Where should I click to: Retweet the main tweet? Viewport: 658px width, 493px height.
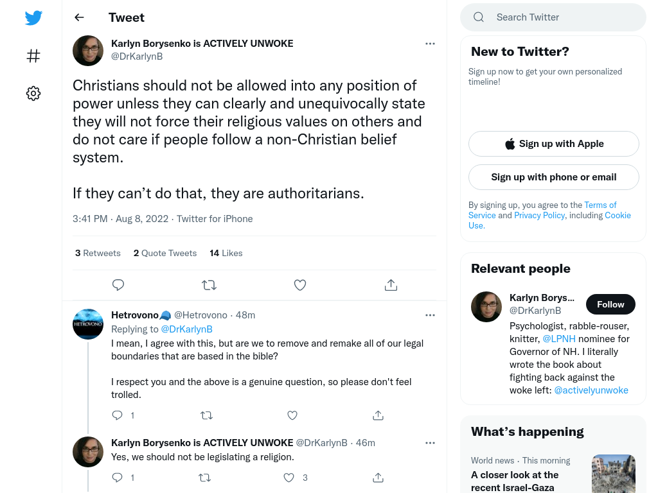coord(209,285)
